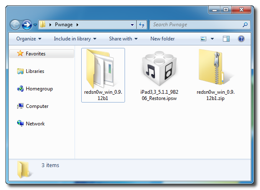Viewport: 260px width, 190px height.
Task: Refresh the Pwnage folder view
Action: (142, 25)
